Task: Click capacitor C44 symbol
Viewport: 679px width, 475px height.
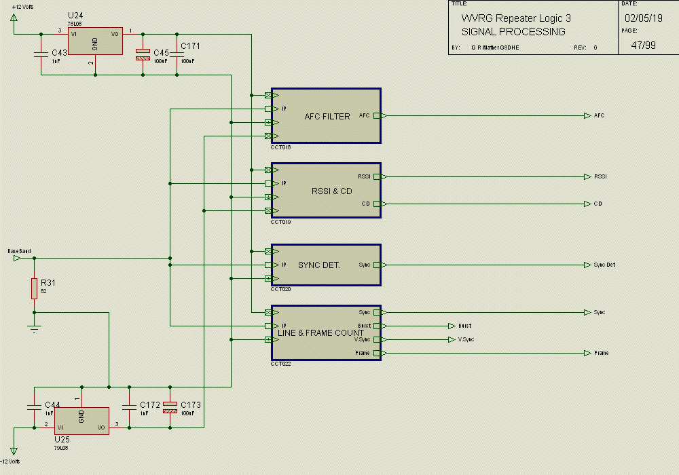Action: (34, 407)
